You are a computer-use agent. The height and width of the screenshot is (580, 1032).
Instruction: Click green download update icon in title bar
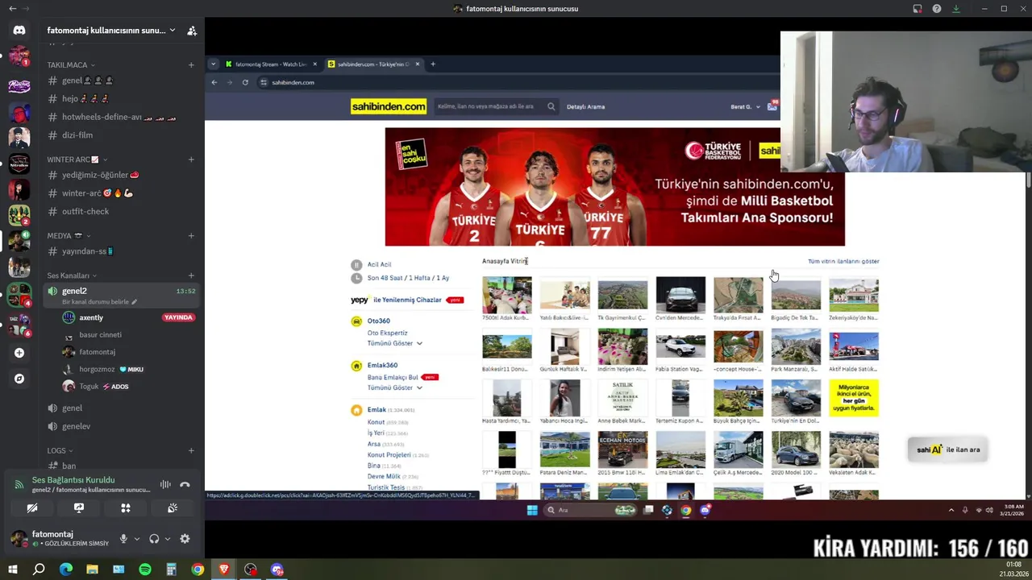coord(956,9)
